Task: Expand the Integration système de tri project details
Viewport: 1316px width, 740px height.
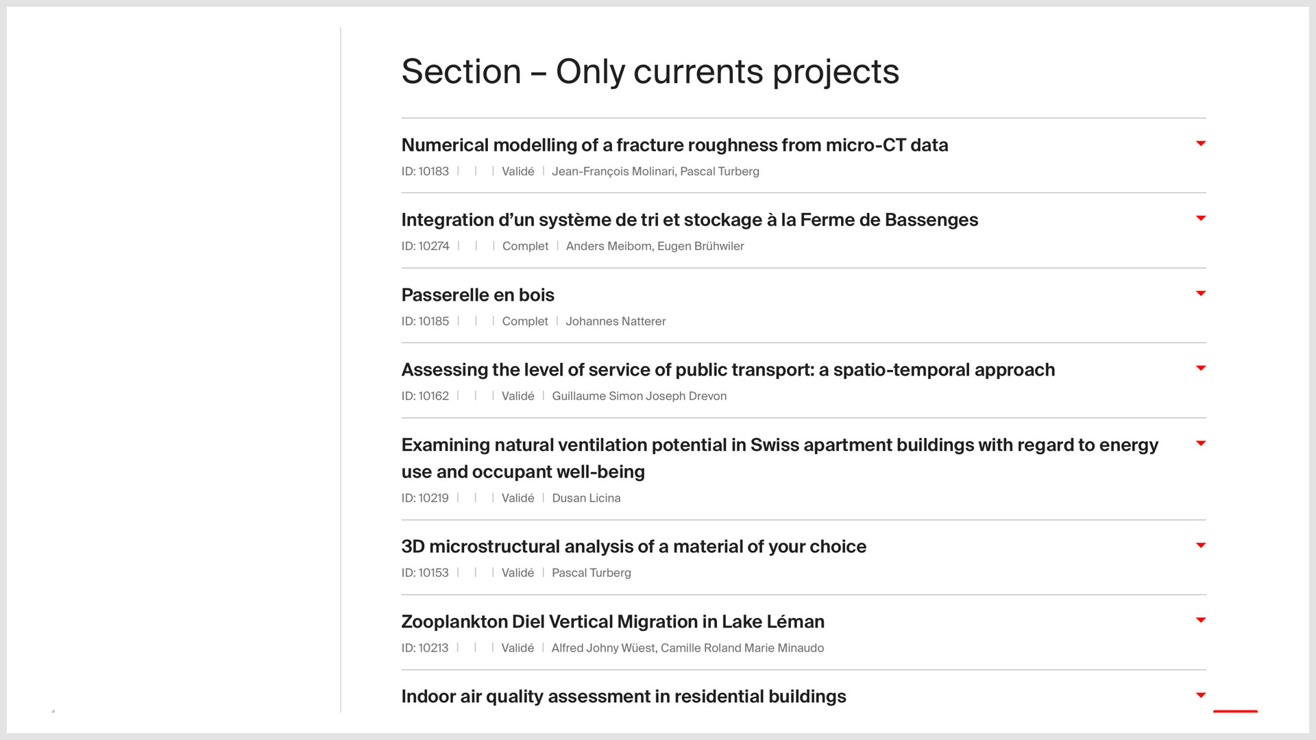Action: (1202, 219)
